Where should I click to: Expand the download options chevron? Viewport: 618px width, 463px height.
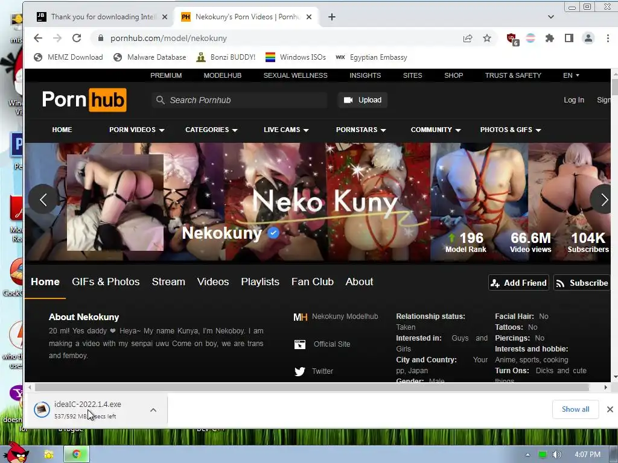(x=153, y=410)
